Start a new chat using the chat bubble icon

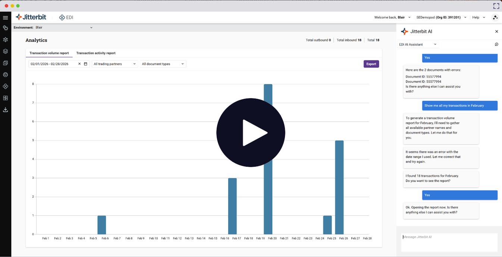click(x=496, y=44)
